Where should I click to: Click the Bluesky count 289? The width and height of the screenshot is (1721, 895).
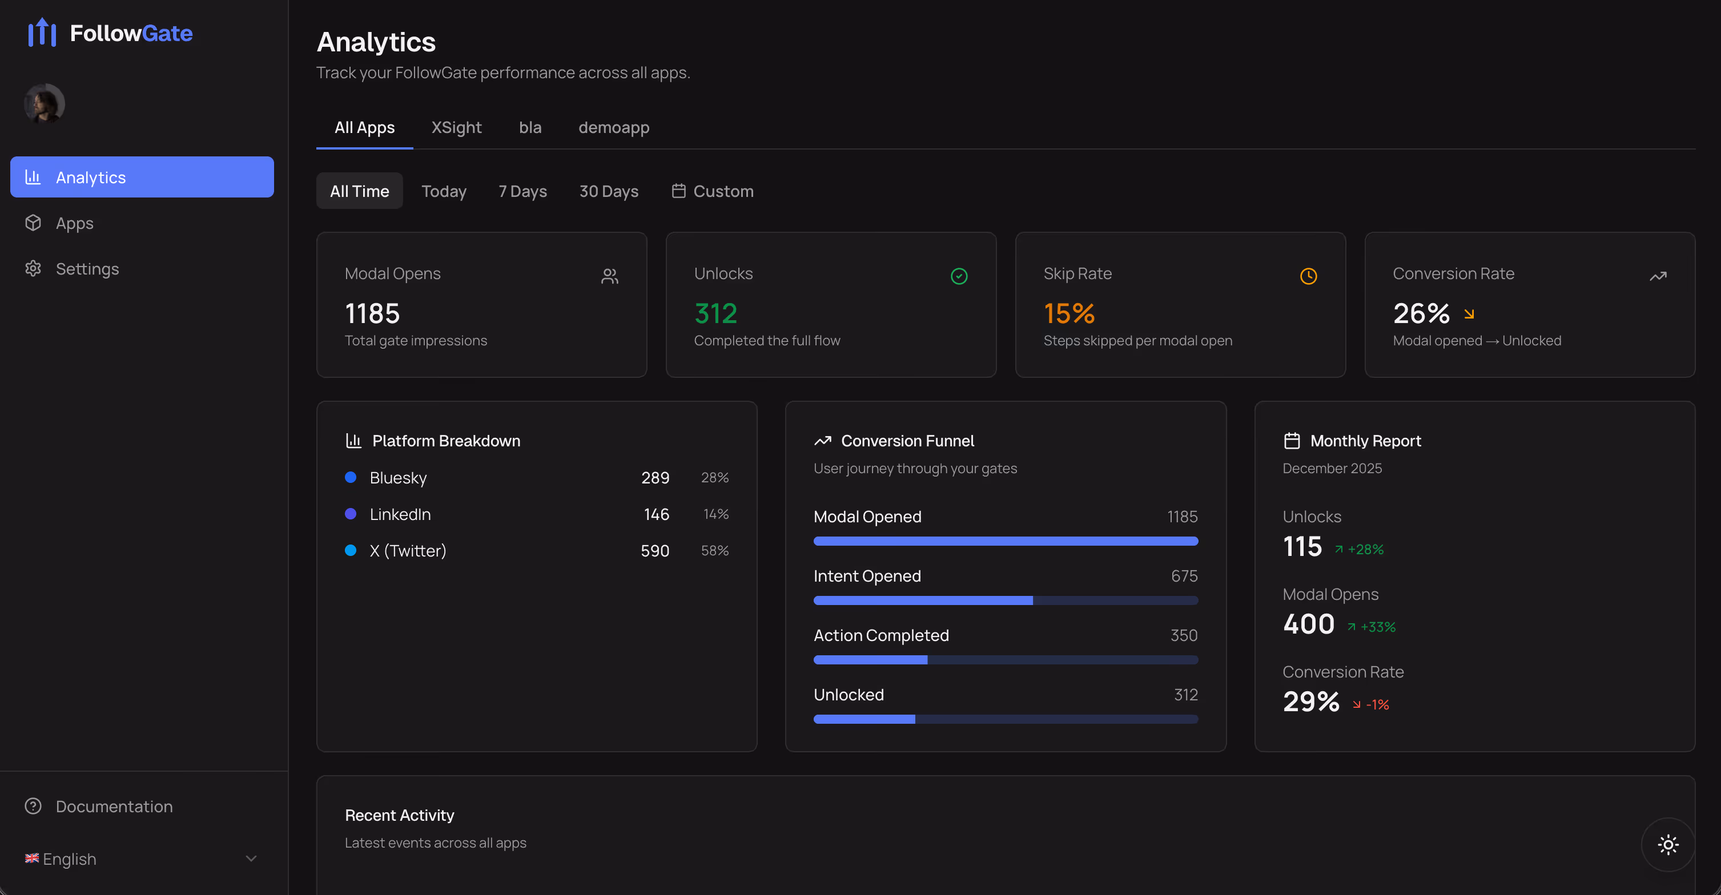655,478
